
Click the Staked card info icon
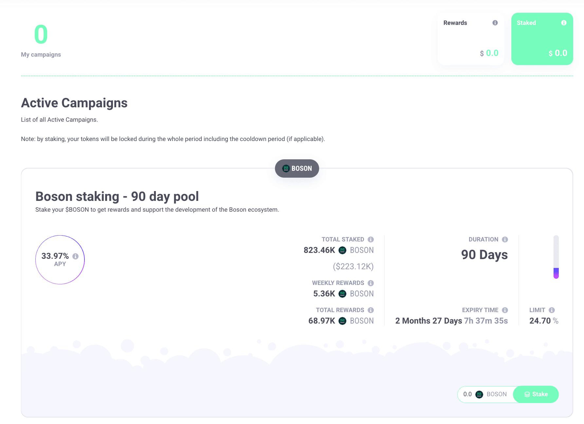(564, 23)
